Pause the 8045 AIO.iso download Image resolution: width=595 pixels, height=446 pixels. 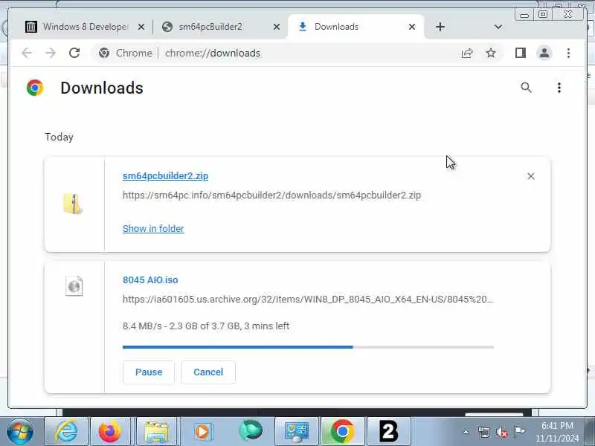[149, 372]
